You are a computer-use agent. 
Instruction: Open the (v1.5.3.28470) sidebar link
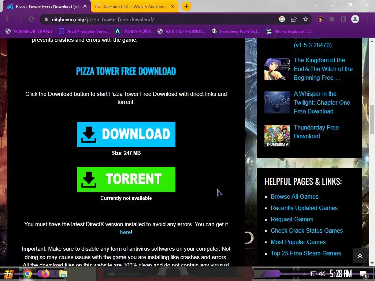point(313,45)
